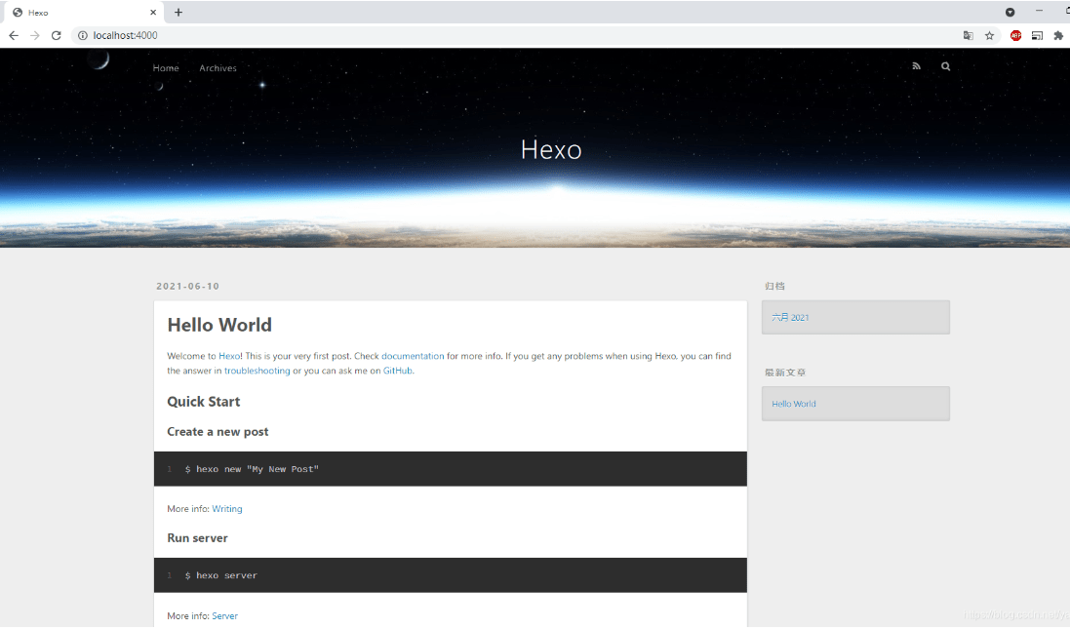Click the Create a new post heading

(x=218, y=432)
